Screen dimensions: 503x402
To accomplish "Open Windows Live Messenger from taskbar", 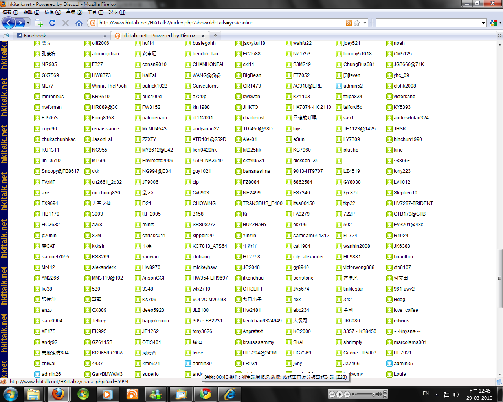I will pos(156,394).
